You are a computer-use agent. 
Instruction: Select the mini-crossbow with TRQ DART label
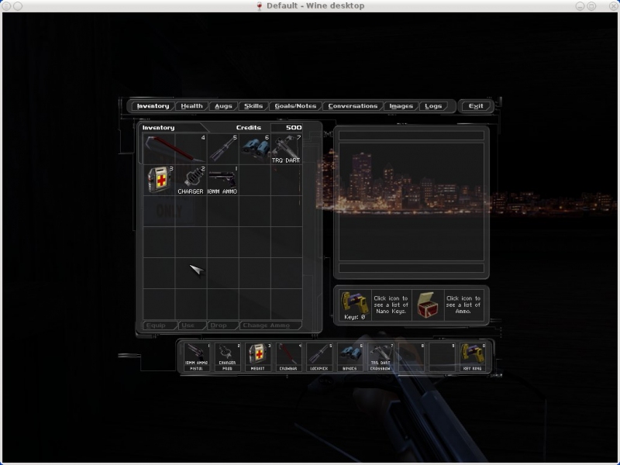(286, 148)
